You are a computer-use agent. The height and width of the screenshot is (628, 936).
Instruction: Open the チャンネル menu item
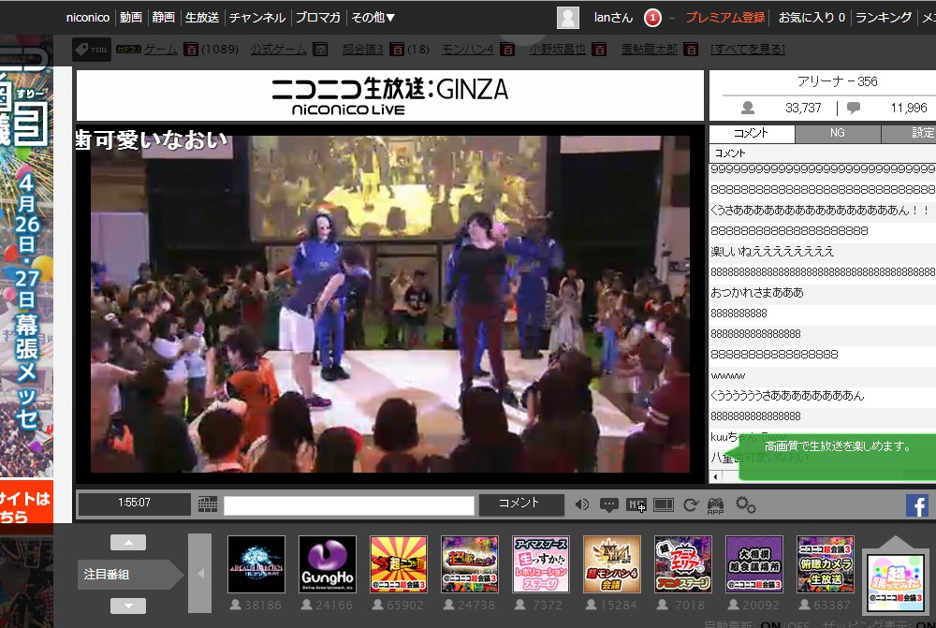click(x=257, y=17)
